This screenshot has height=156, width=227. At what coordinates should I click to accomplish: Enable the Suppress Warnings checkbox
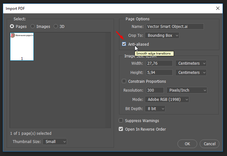[121, 121]
